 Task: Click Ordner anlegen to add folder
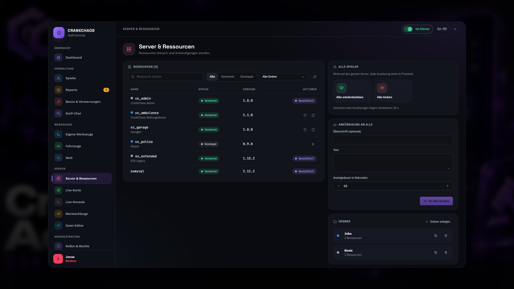[438, 222]
